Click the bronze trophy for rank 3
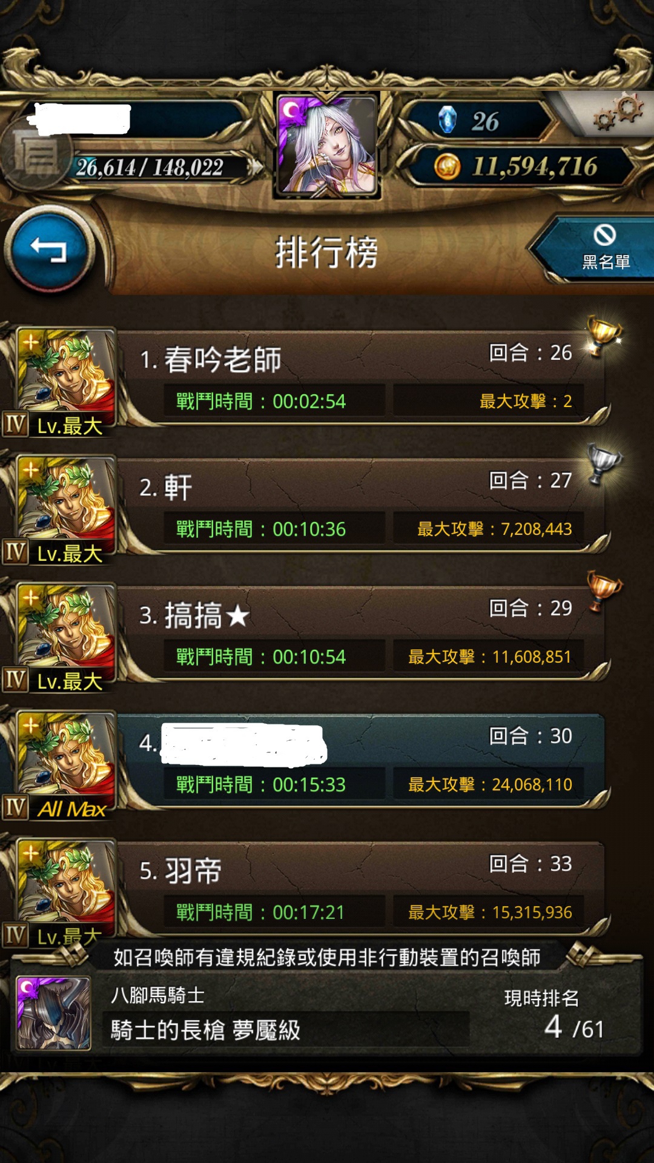Viewport: 654px width, 1163px height. (x=603, y=591)
